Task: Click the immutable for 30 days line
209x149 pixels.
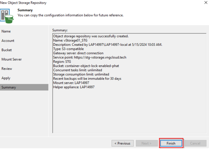Action: 87,78
